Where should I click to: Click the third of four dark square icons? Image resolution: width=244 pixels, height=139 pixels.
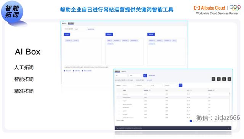224,79
